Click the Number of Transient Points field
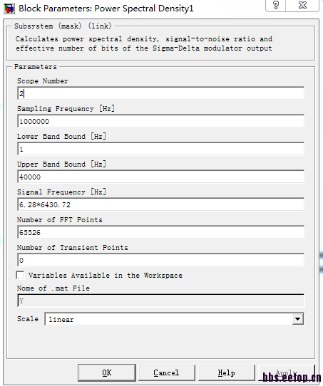Screen dimensions: 323x386 point(160,260)
